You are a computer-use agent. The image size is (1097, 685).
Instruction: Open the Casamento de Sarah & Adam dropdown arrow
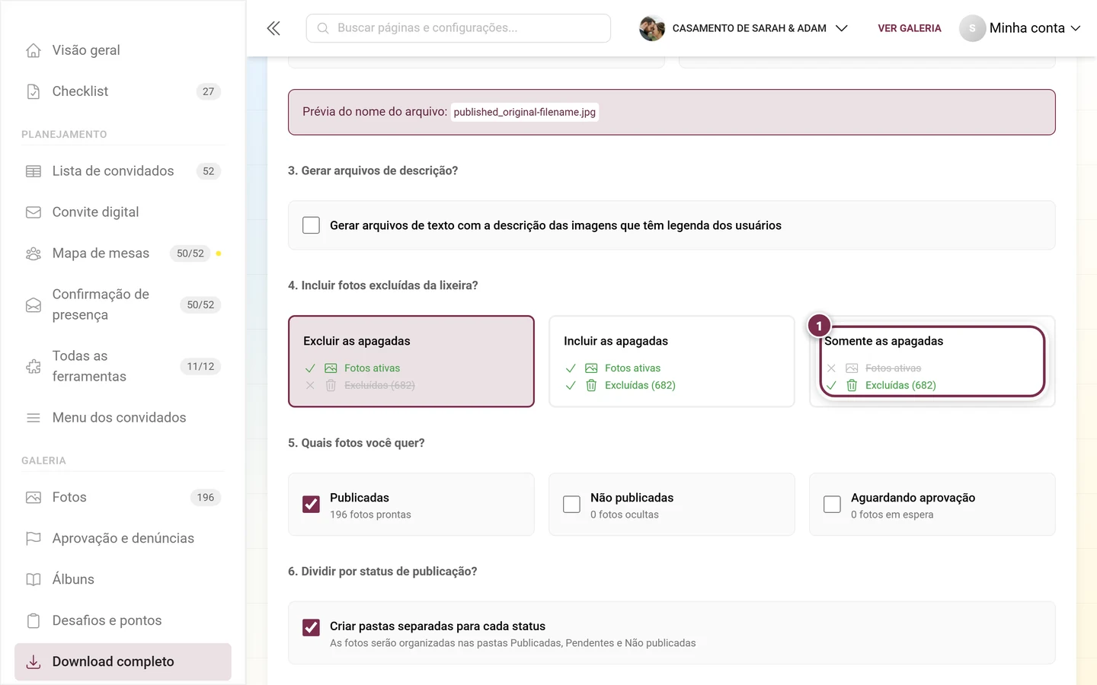[842, 28]
